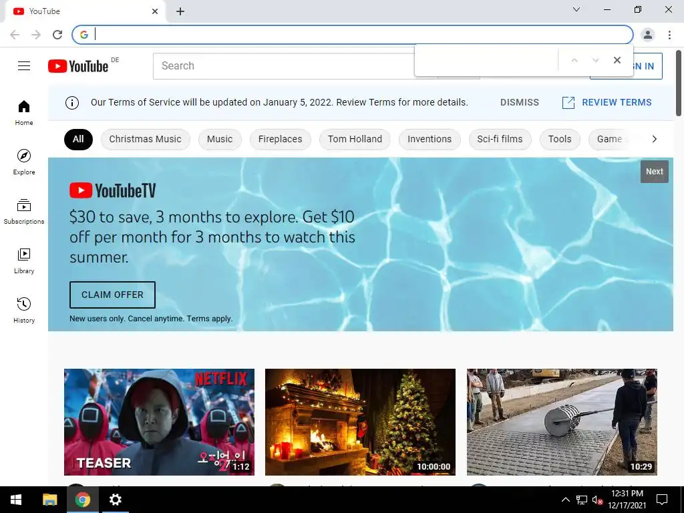
Task: Open the Netflix TEASER video thumbnail
Action: 159,422
